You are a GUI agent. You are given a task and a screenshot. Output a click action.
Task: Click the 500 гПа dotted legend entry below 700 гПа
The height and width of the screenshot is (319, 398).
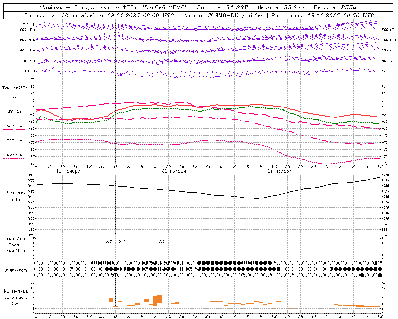(x=15, y=155)
